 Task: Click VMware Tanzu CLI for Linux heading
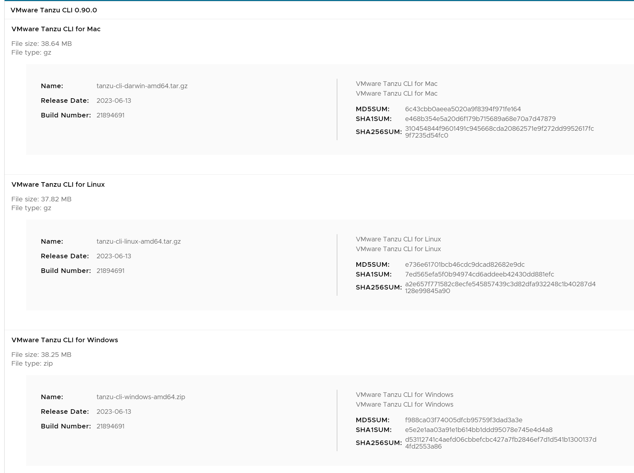pyautogui.click(x=58, y=184)
